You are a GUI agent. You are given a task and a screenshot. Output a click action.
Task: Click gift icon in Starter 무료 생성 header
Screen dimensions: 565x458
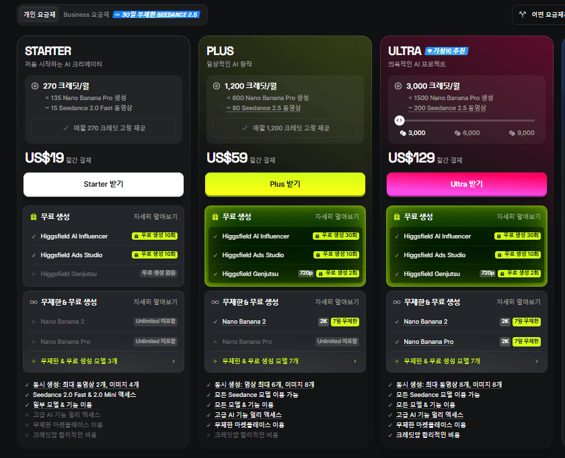point(34,217)
